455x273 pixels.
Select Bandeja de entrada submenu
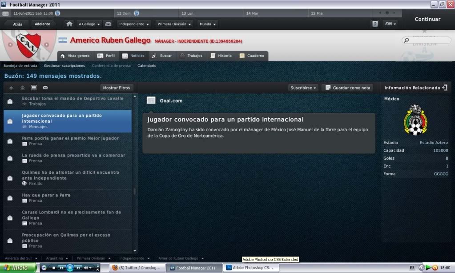tap(20, 65)
